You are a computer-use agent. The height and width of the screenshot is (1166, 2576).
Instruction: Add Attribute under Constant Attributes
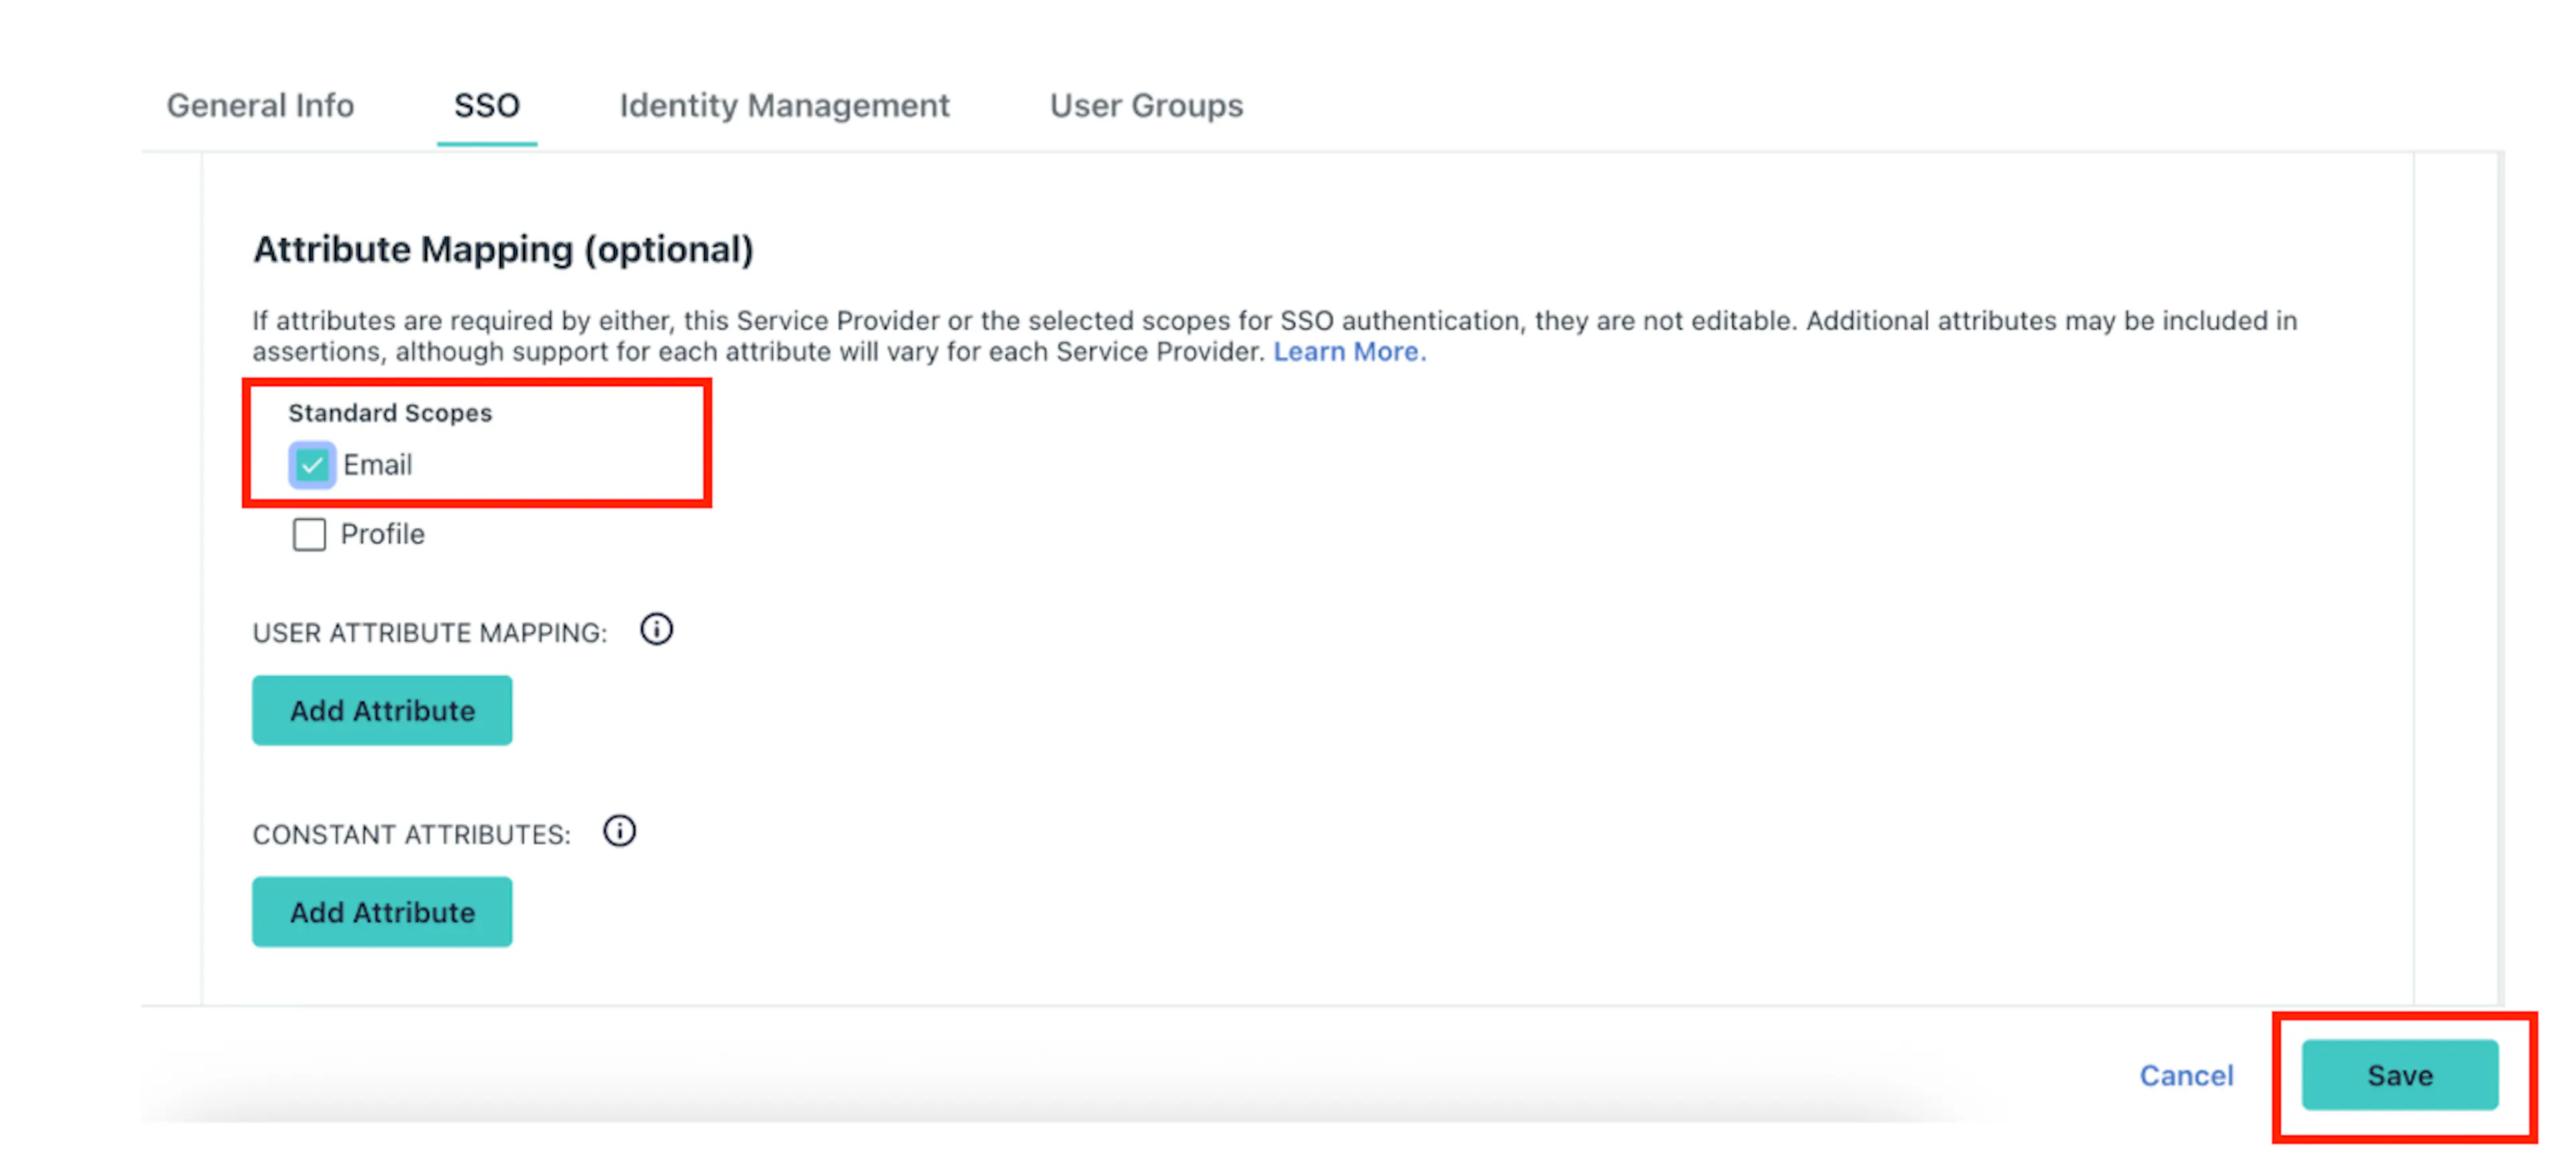coord(382,913)
